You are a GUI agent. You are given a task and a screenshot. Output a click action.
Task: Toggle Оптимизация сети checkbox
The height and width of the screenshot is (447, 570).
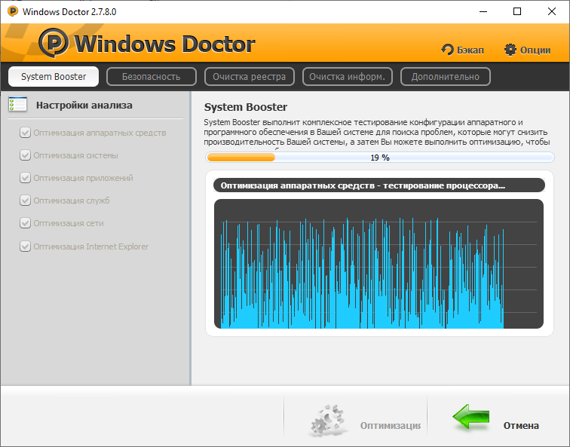pos(25,223)
